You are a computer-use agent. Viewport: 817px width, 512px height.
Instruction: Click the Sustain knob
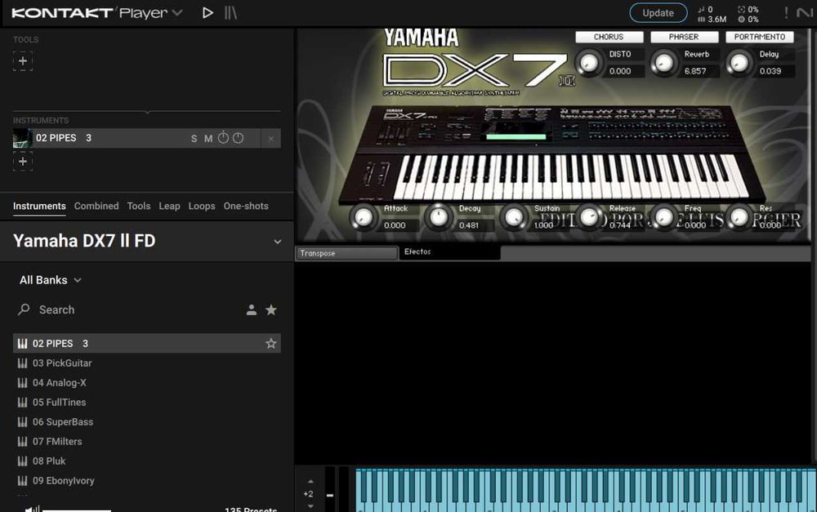click(514, 217)
